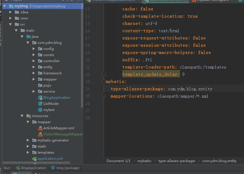The image size is (244, 174).
Task: Click the mapper-locations key
Action: click(133, 96)
